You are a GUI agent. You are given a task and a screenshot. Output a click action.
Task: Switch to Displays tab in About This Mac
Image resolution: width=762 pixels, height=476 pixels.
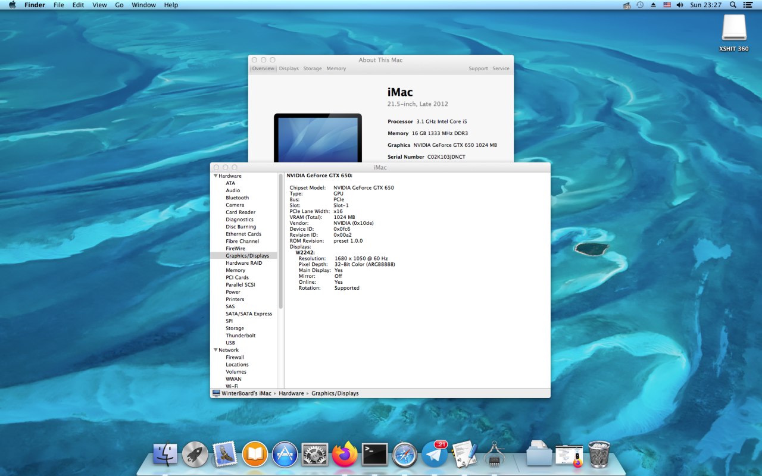(x=289, y=68)
